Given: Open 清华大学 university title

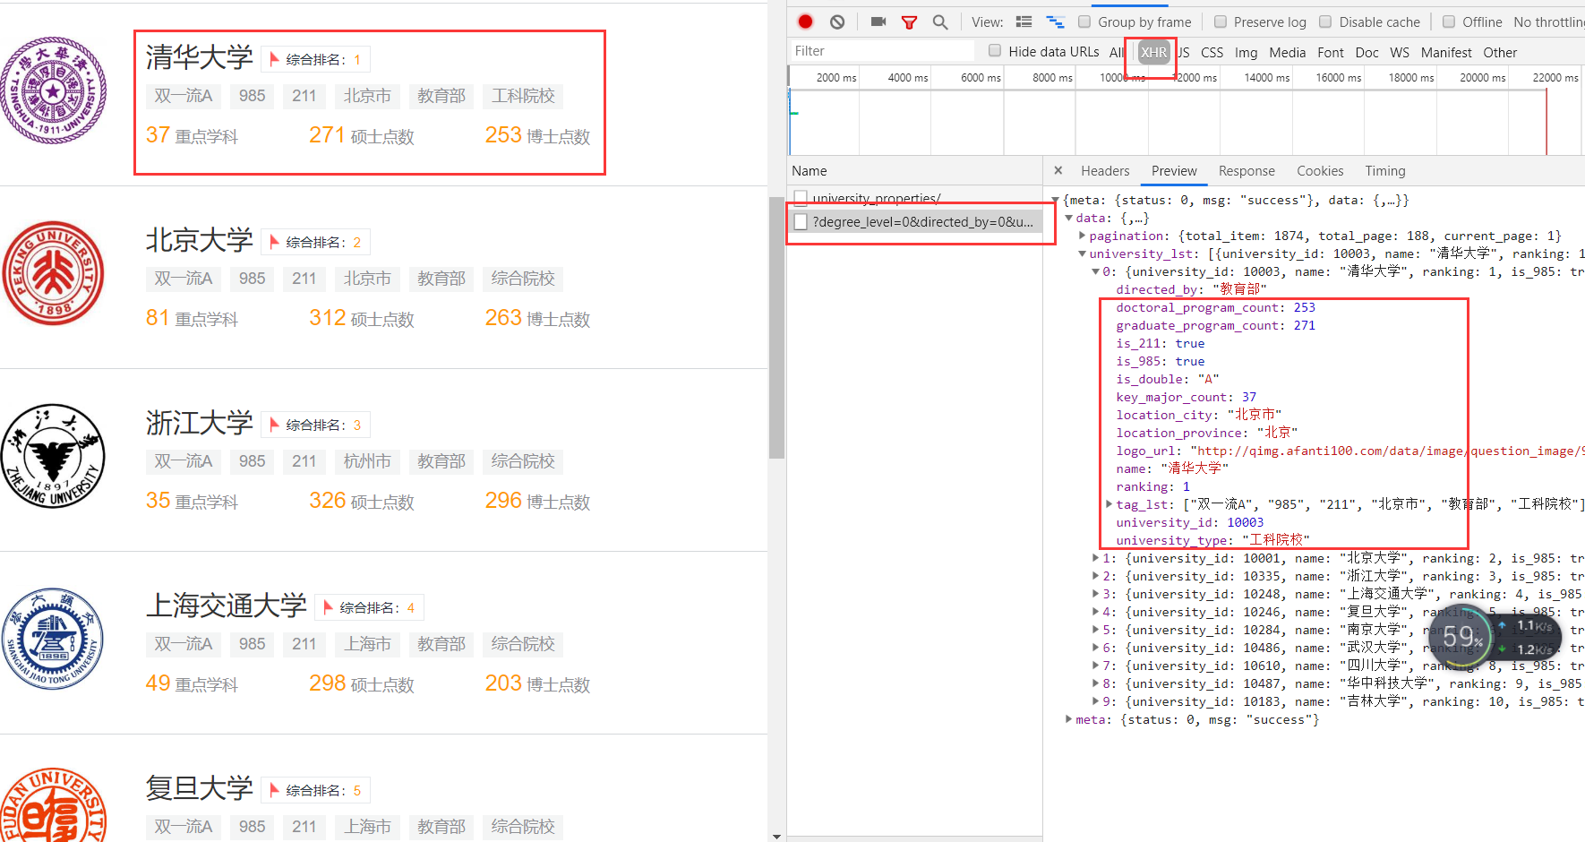Looking at the screenshot, I should pos(199,57).
